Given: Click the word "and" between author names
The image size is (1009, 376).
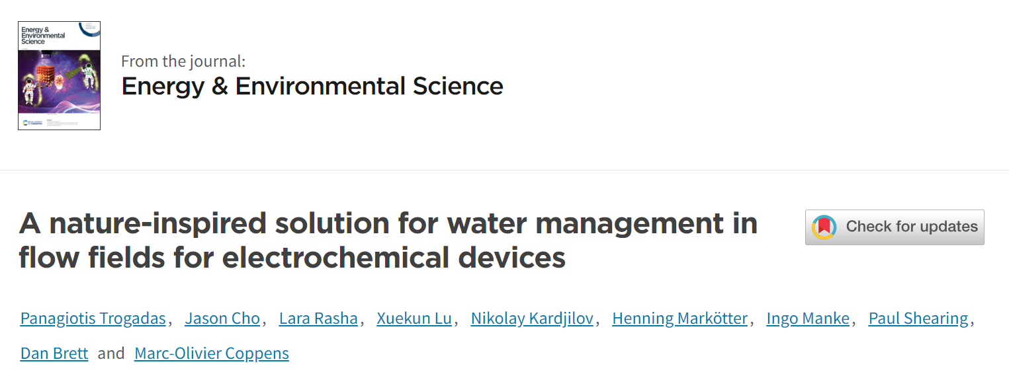Looking at the screenshot, I should pos(111,354).
